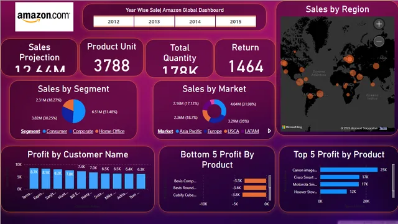
Task: Zoom in on the Sales by Region map
Action: click(x=379, y=24)
